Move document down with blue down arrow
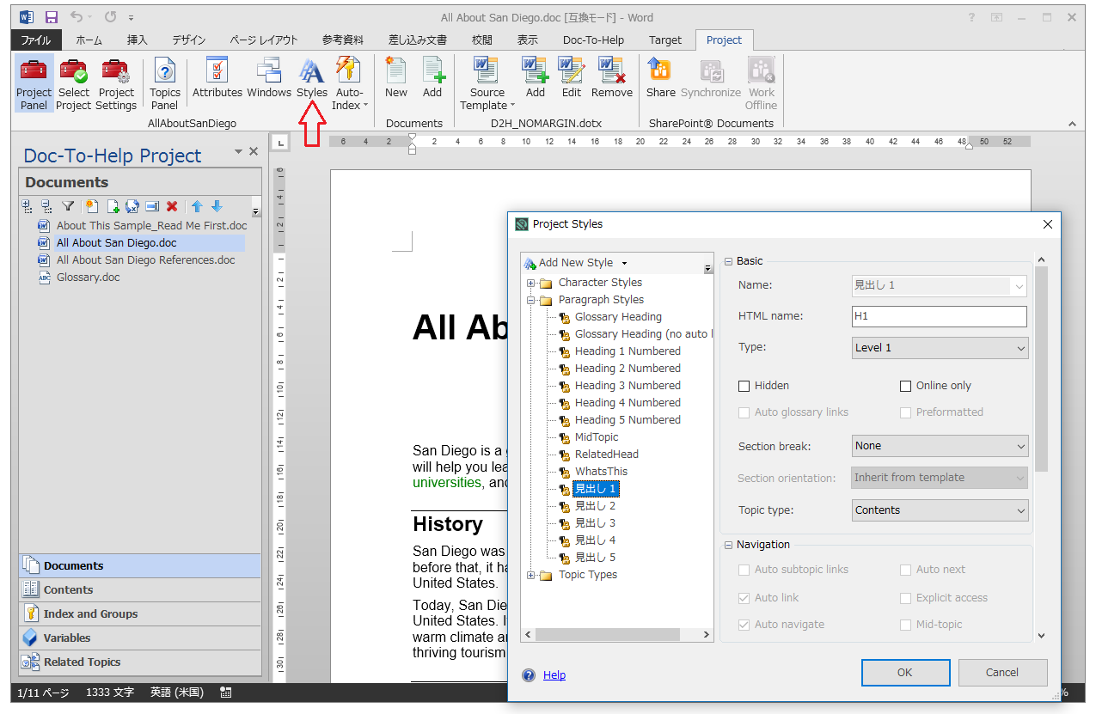The width and height of the screenshot is (1096, 714). coord(217,206)
